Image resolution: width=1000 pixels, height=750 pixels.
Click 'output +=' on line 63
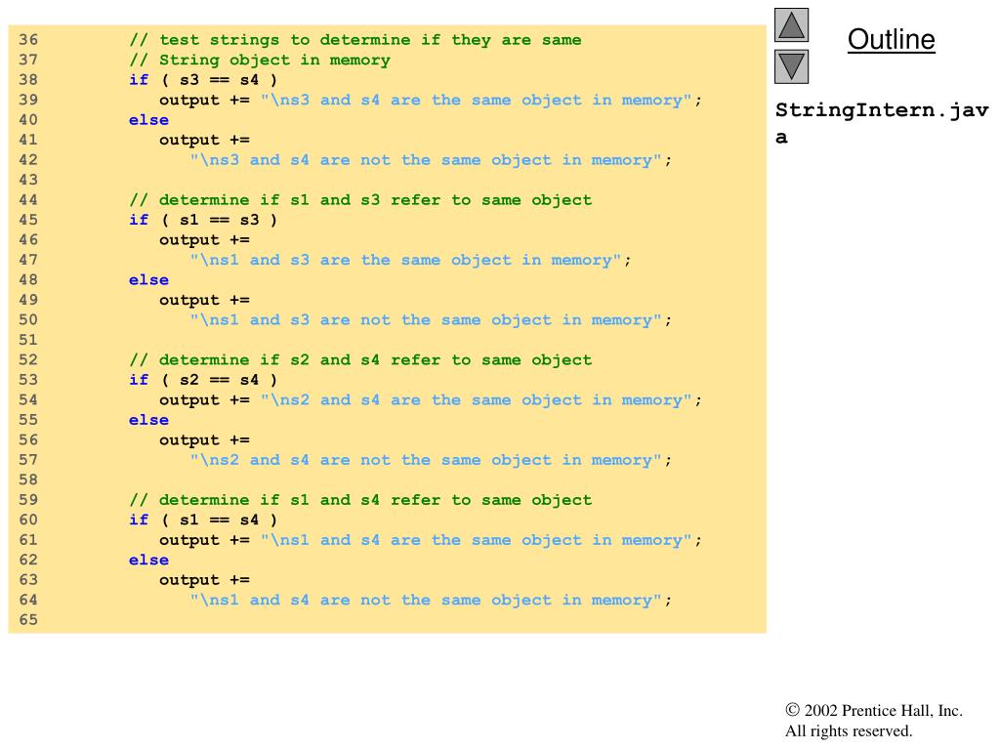pos(204,580)
